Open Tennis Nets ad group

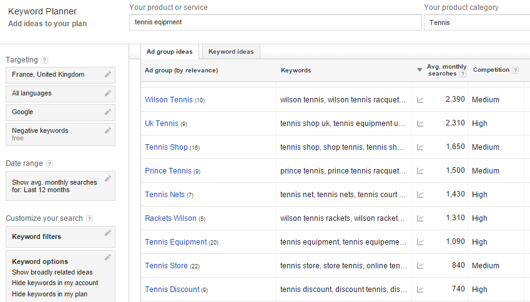165,195
